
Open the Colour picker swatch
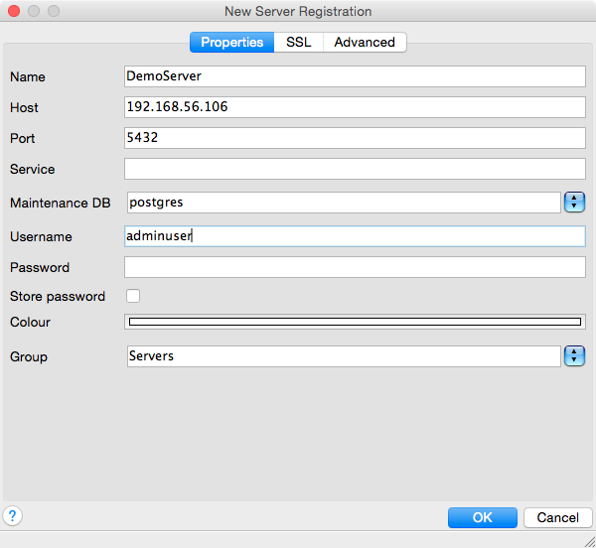355,322
